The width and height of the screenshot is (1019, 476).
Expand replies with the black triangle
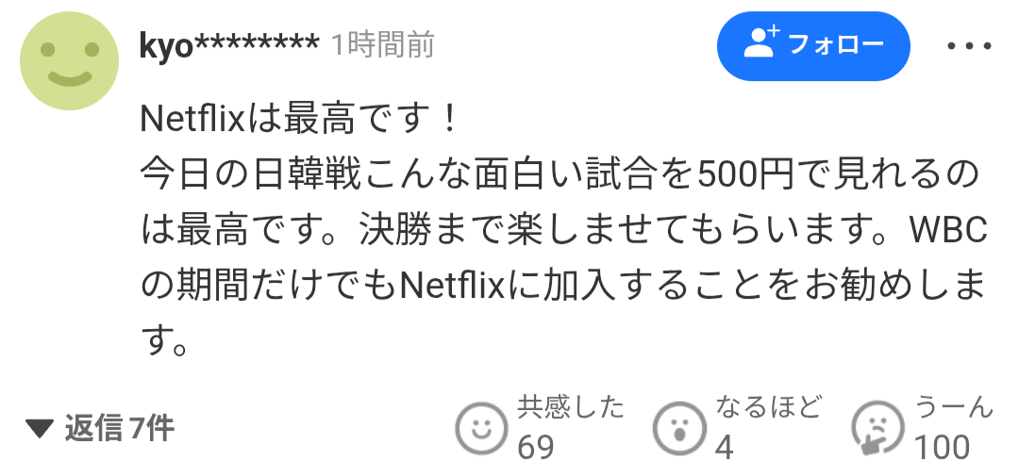pos(40,428)
